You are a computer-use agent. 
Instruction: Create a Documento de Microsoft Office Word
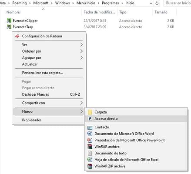pyautogui.click(x=136, y=134)
